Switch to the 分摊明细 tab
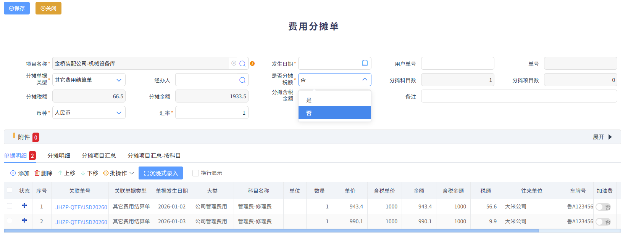The image size is (628, 237). click(x=59, y=155)
